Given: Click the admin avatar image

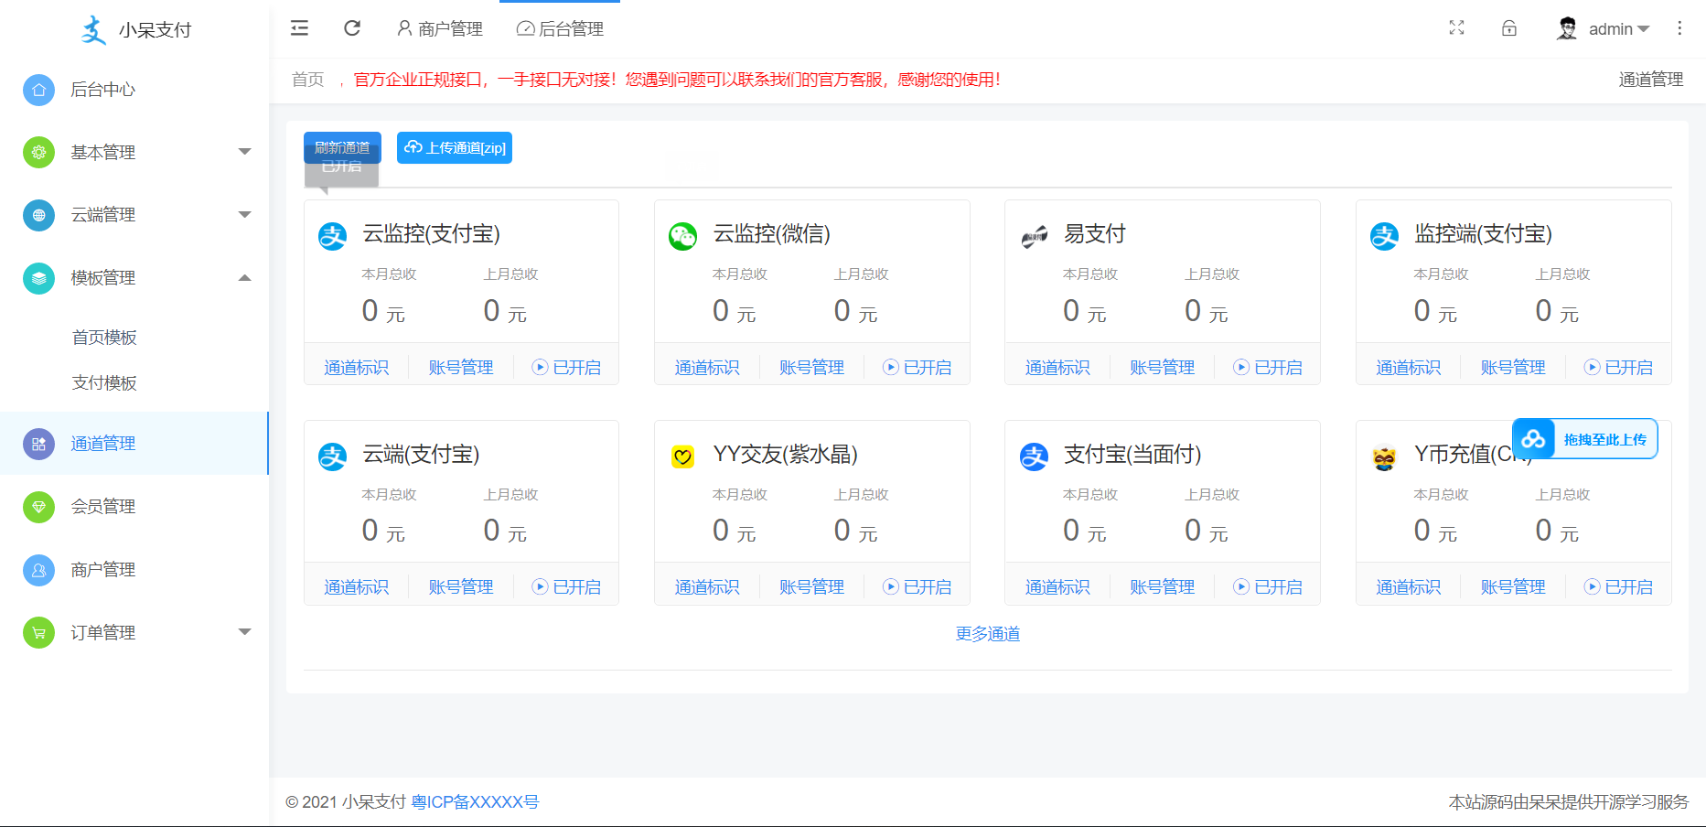Looking at the screenshot, I should (1567, 28).
